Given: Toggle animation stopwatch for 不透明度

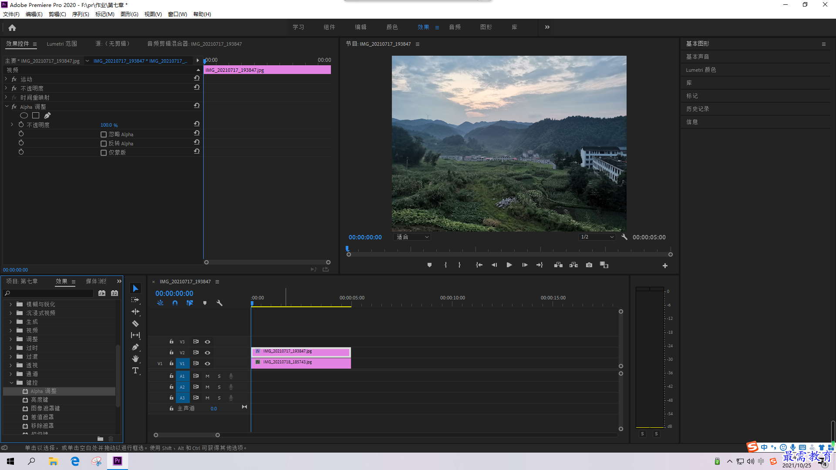Looking at the screenshot, I should (x=21, y=124).
